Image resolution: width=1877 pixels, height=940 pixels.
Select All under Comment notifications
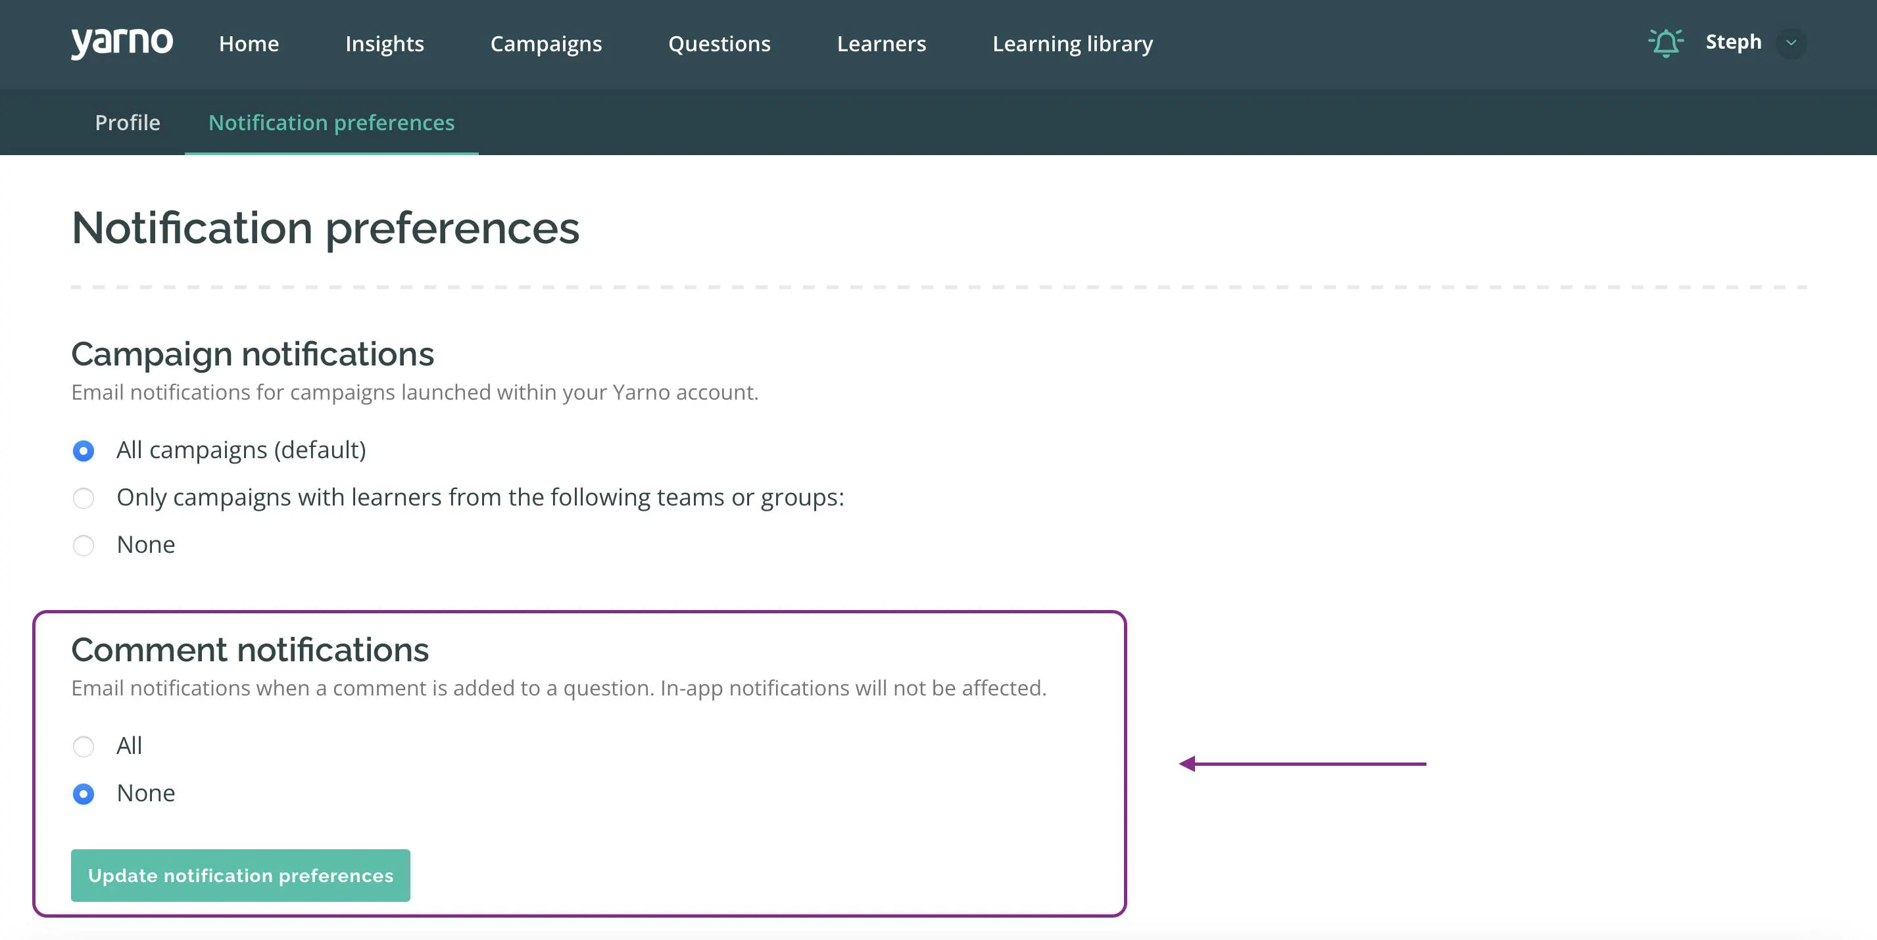84,747
